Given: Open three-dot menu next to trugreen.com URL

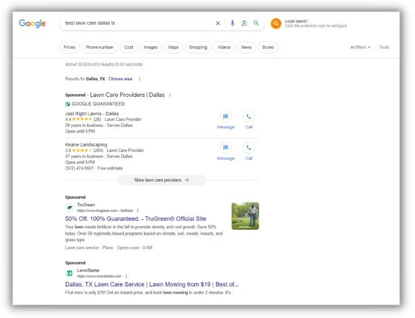Looking at the screenshot, I should [x=137, y=211].
